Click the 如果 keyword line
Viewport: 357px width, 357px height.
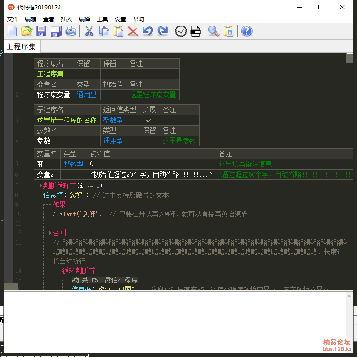59,204
